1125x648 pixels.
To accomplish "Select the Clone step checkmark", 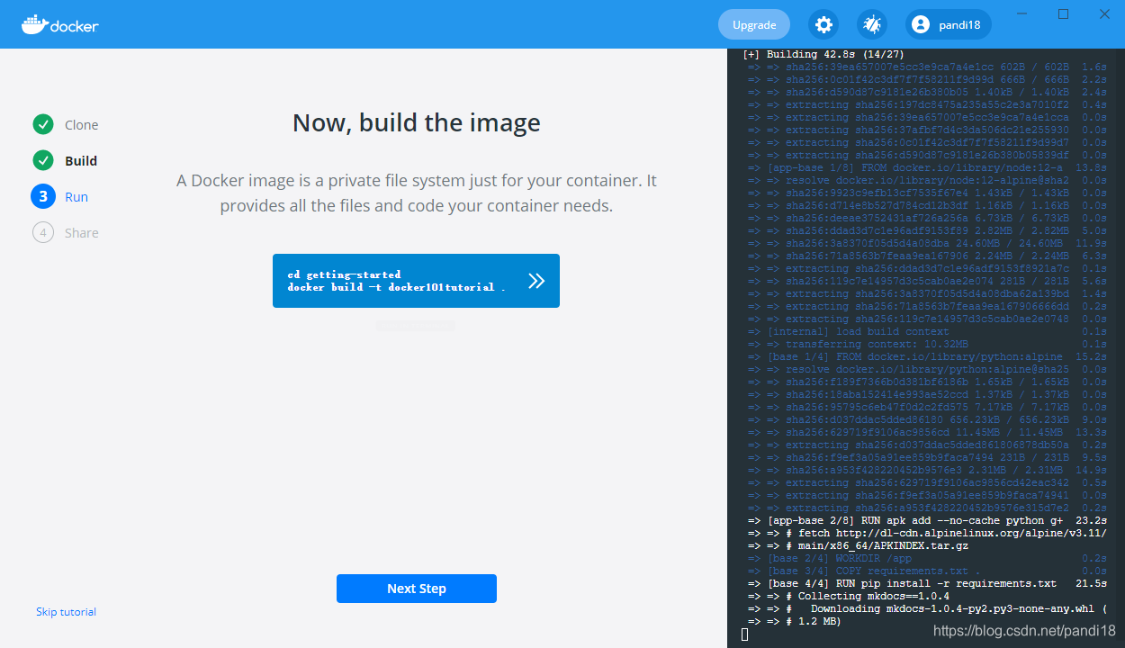I will pyautogui.click(x=43, y=125).
